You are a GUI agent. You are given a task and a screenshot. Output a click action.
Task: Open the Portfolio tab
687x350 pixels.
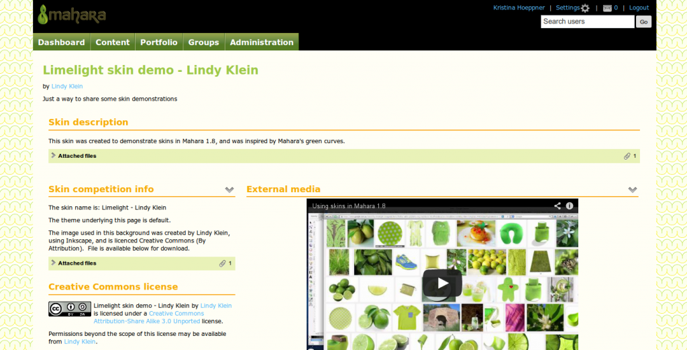click(x=159, y=42)
